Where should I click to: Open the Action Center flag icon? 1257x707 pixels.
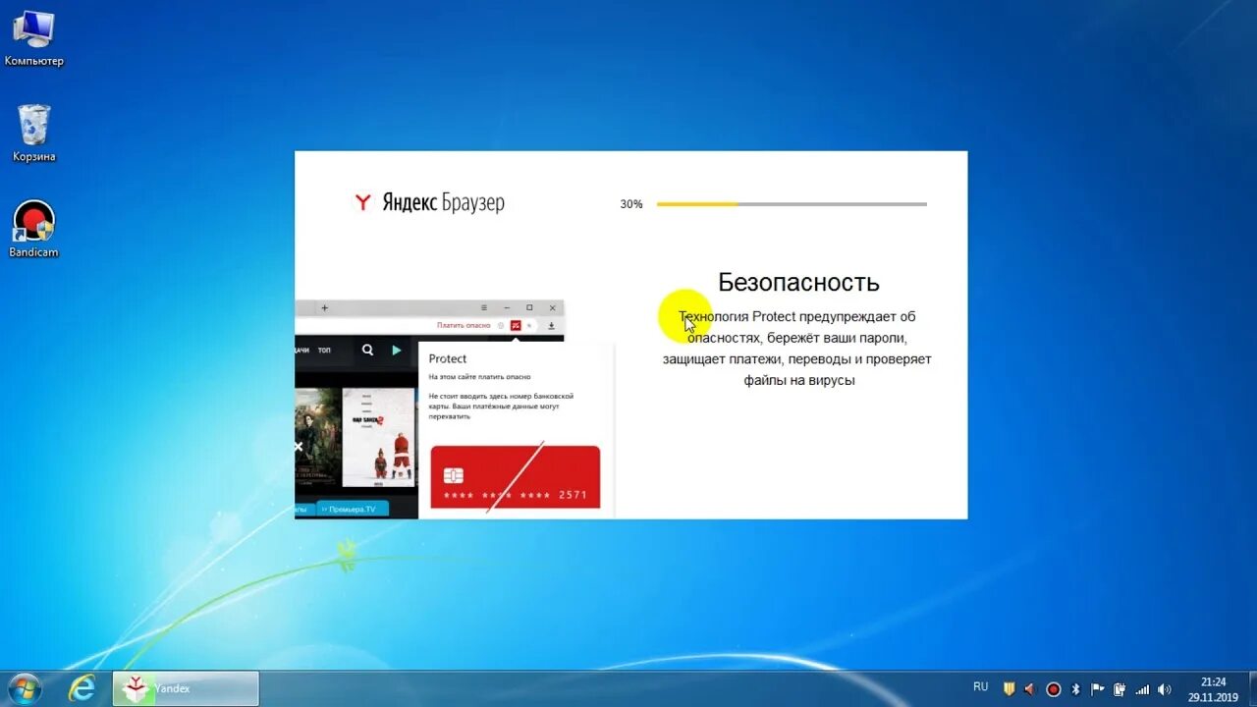pyautogui.click(x=1098, y=689)
